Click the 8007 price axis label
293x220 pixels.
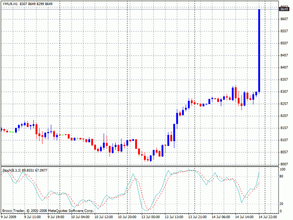point(284,164)
